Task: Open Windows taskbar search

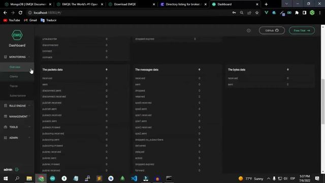Action: [x=17, y=178]
